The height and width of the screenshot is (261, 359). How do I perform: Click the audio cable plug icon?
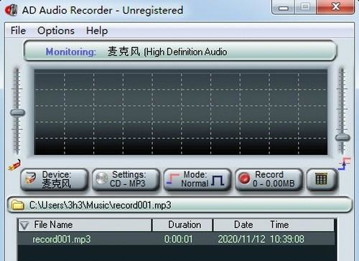pyautogui.click(x=14, y=165)
